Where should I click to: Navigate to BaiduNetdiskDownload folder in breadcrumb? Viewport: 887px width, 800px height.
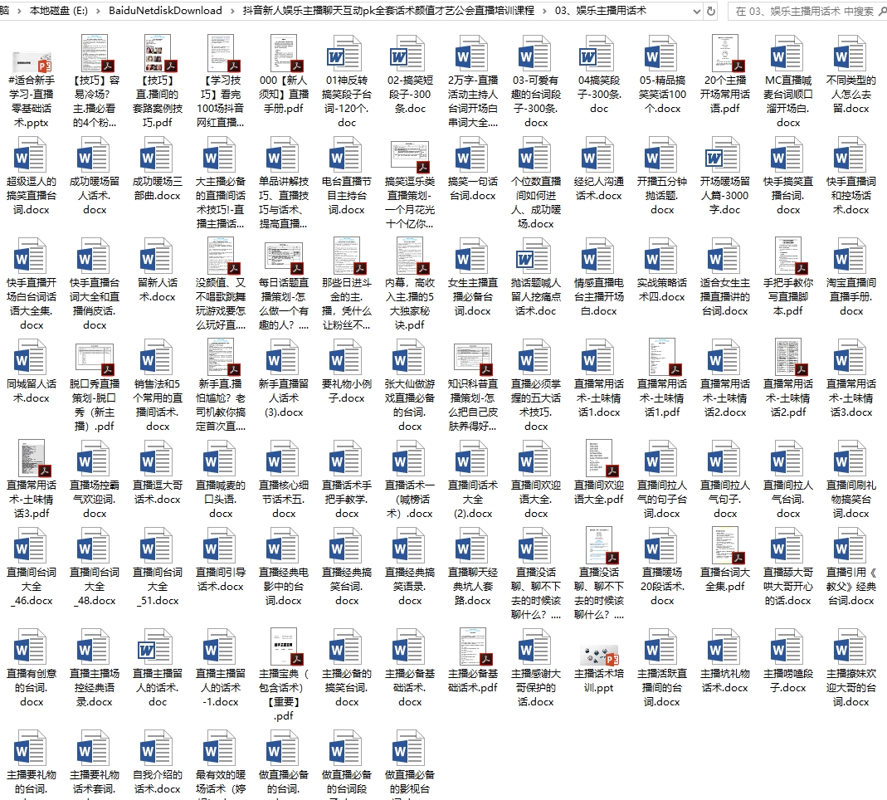pos(165,11)
